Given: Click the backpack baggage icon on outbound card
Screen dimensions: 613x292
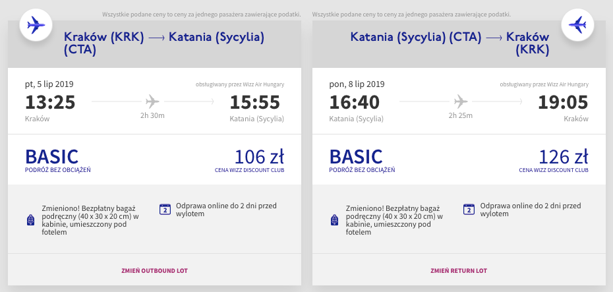Looking at the screenshot, I should pos(30,220).
